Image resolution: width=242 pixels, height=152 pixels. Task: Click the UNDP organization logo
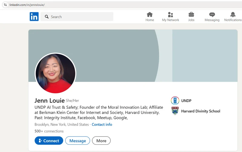pyautogui.click(x=175, y=101)
